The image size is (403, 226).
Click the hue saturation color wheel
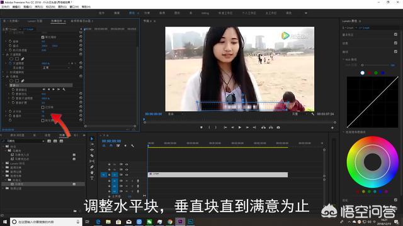[372, 162]
